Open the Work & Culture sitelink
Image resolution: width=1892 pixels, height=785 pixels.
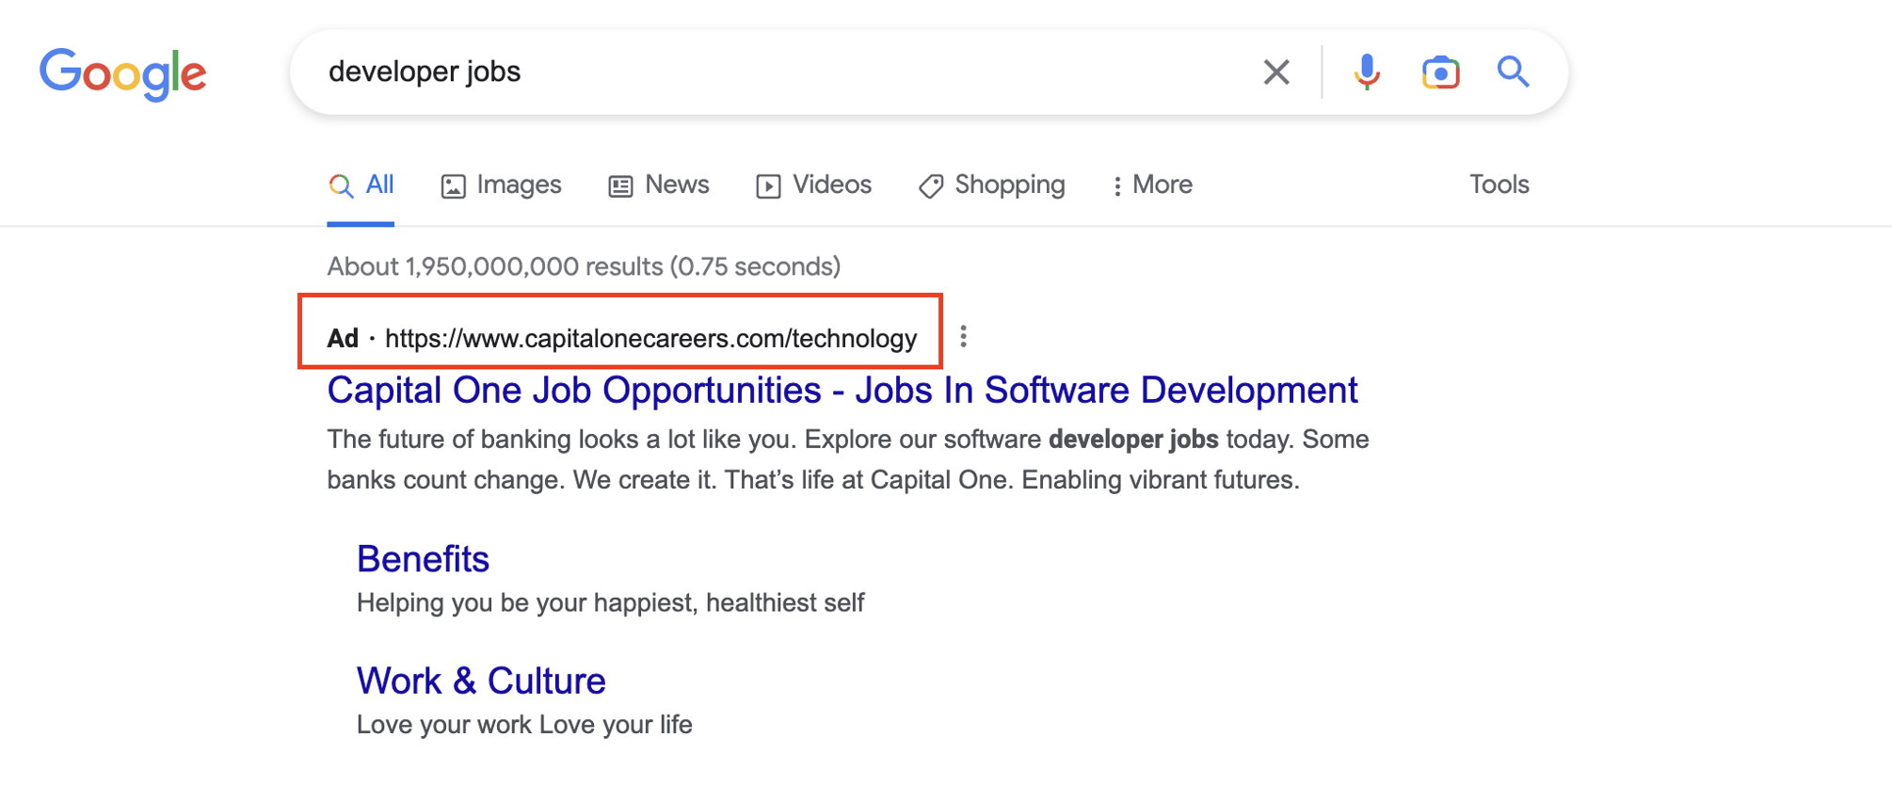(480, 680)
